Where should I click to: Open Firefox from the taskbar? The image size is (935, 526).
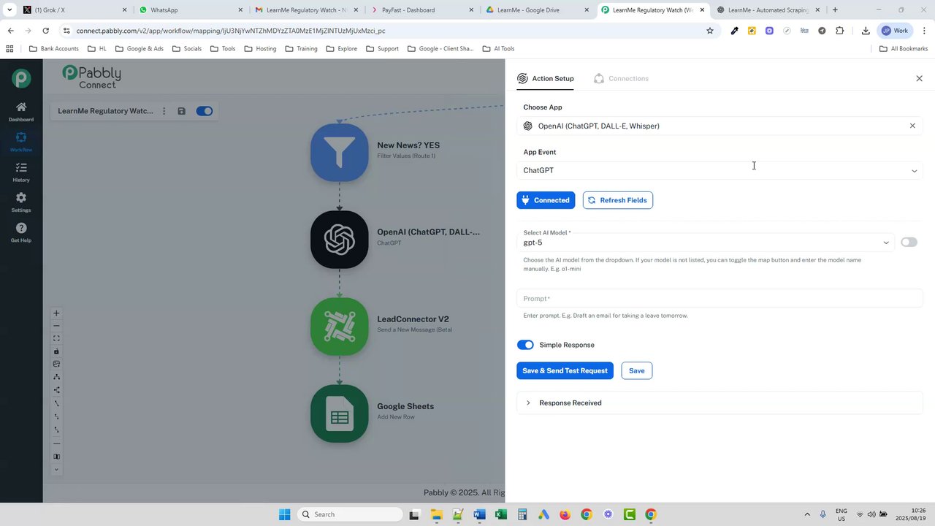(x=565, y=514)
